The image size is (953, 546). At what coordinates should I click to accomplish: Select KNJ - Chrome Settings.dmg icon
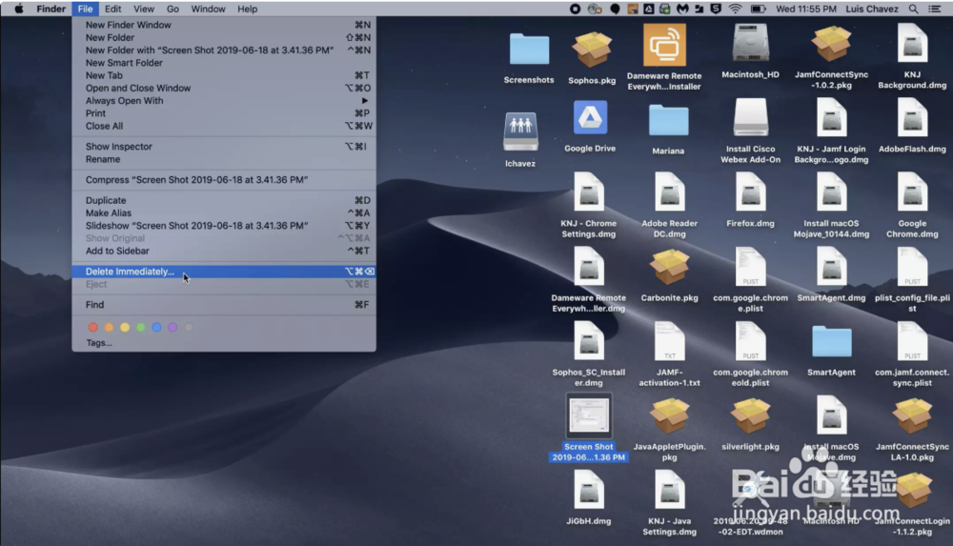click(588, 192)
